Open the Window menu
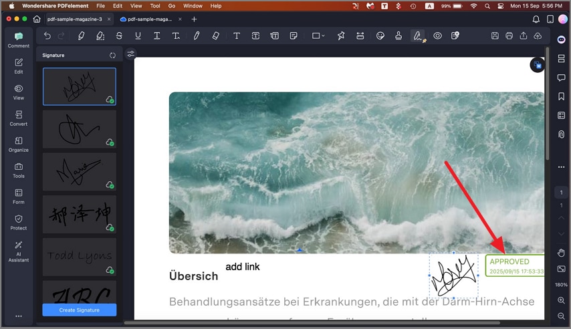The image size is (571, 329). coord(193,6)
